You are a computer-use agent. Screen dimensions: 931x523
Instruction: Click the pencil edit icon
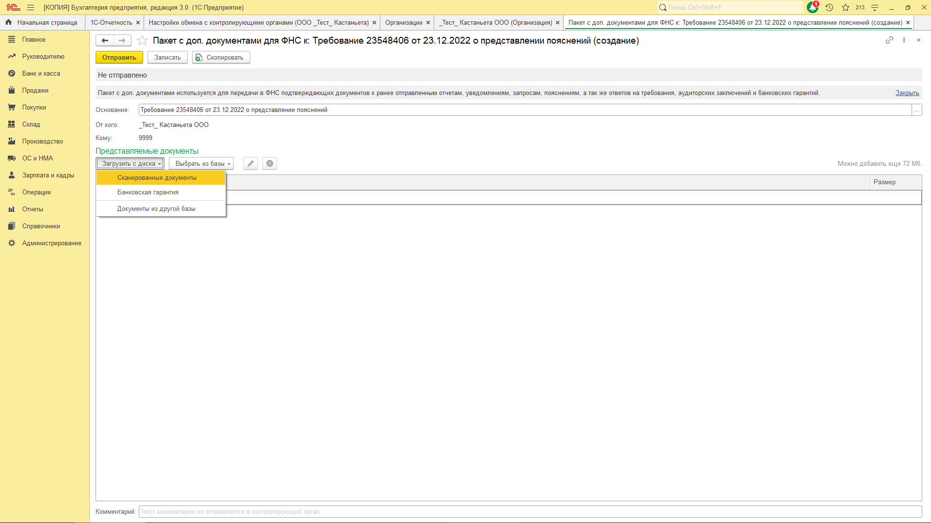[250, 164]
